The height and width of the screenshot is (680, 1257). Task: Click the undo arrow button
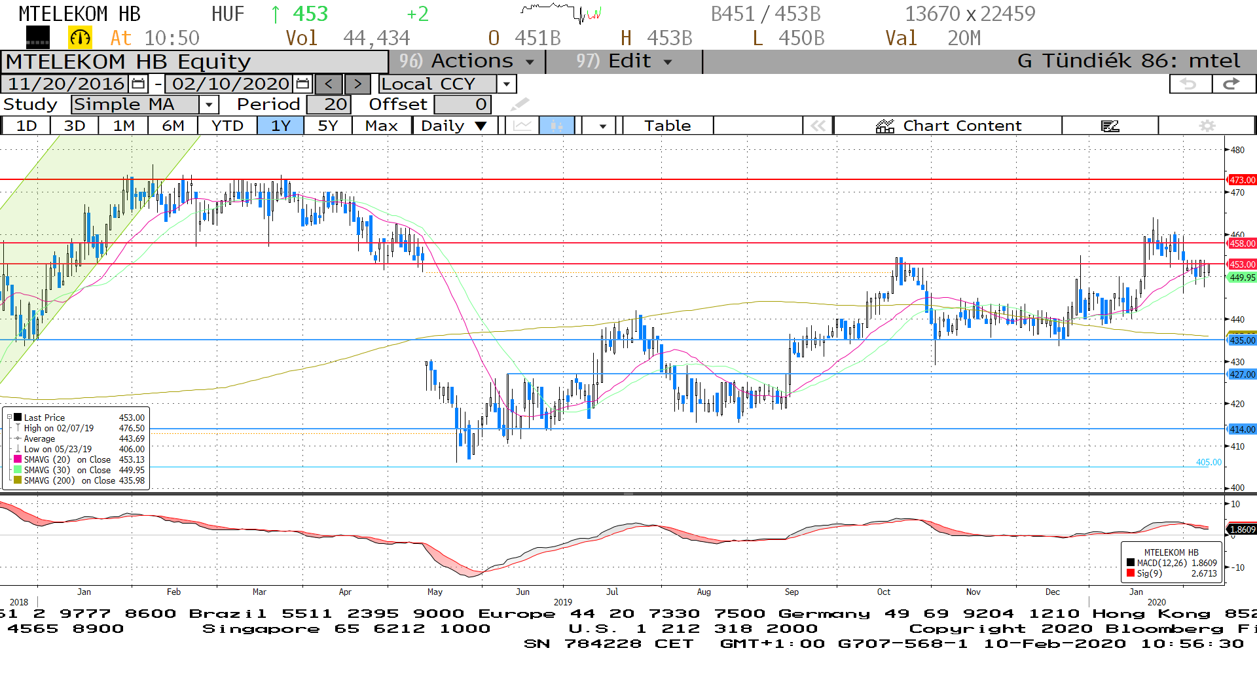pos(1190,84)
